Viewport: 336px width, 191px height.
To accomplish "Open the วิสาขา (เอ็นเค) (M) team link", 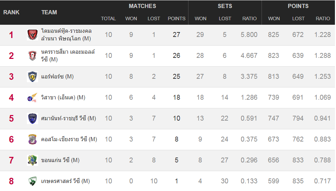I will click(x=63, y=98).
